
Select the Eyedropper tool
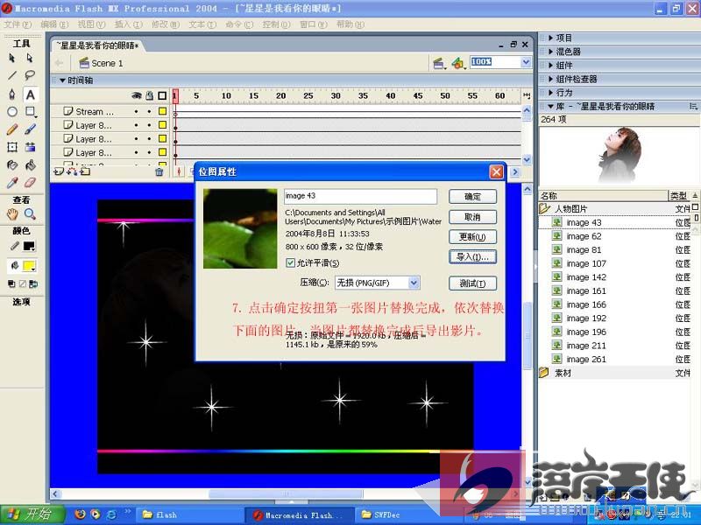tap(12, 183)
